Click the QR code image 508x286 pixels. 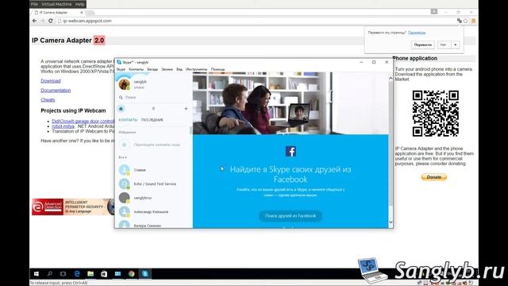(436, 113)
